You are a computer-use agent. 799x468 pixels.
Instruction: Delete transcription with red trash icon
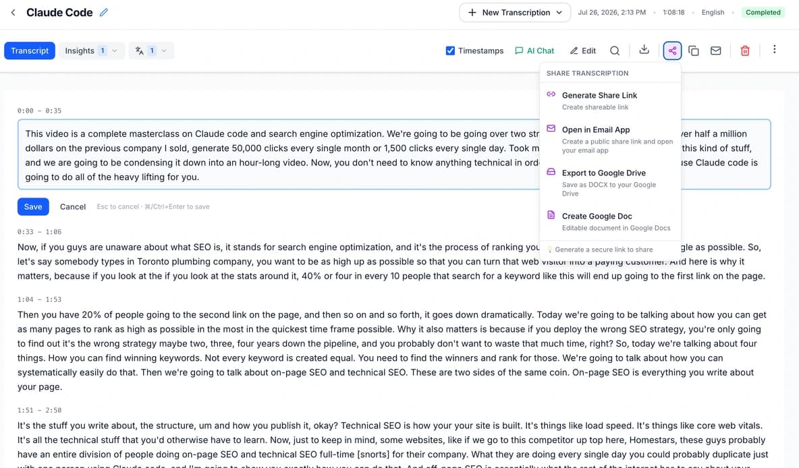tap(745, 51)
